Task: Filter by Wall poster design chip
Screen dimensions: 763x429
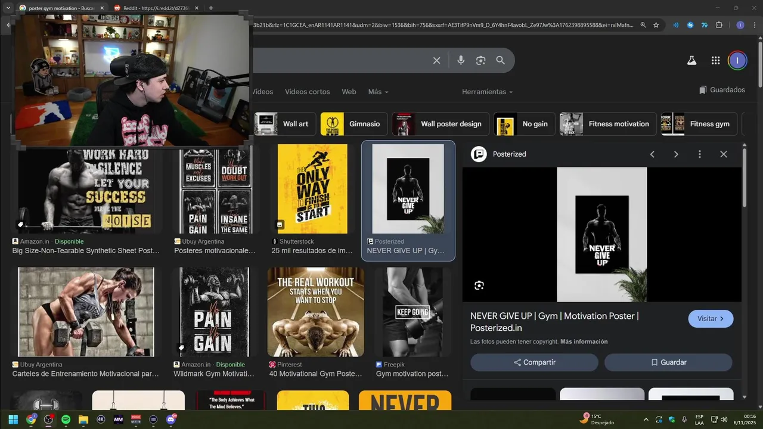Action: pos(440,124)
